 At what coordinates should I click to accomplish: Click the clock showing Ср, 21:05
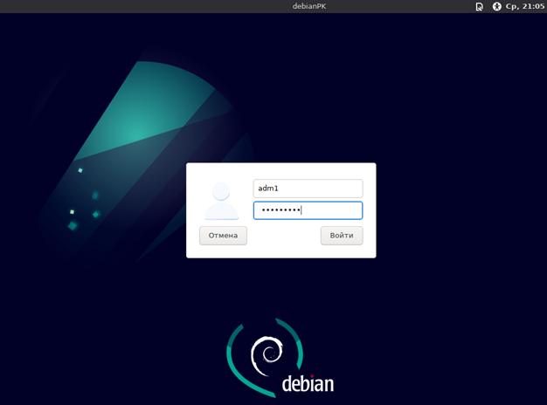[x=524, y=6]
